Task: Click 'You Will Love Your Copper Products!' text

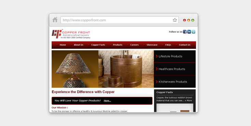Action: [x=78, y=100]
